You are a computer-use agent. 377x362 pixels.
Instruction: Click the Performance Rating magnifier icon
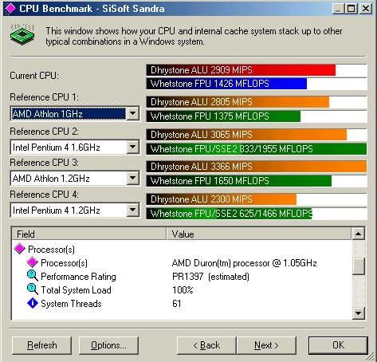33,276
